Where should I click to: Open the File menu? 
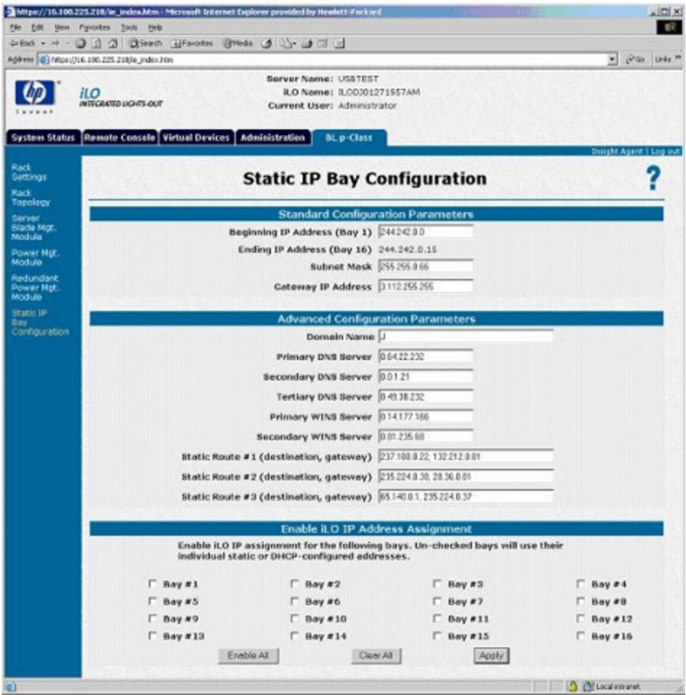click(15, 27)
